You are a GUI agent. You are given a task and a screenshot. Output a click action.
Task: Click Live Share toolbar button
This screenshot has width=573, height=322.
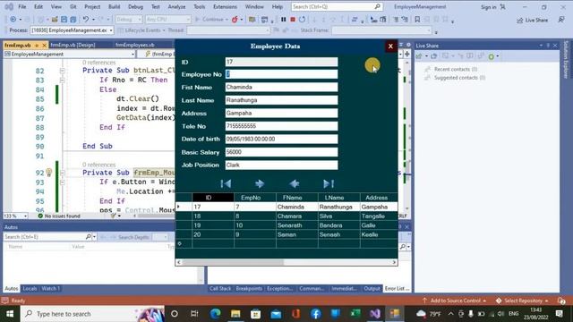[x=532, y=20]
